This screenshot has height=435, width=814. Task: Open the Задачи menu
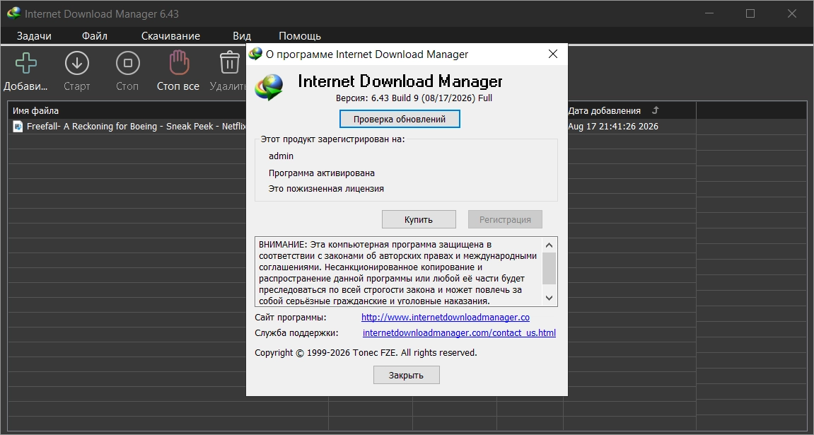point(34,36)
